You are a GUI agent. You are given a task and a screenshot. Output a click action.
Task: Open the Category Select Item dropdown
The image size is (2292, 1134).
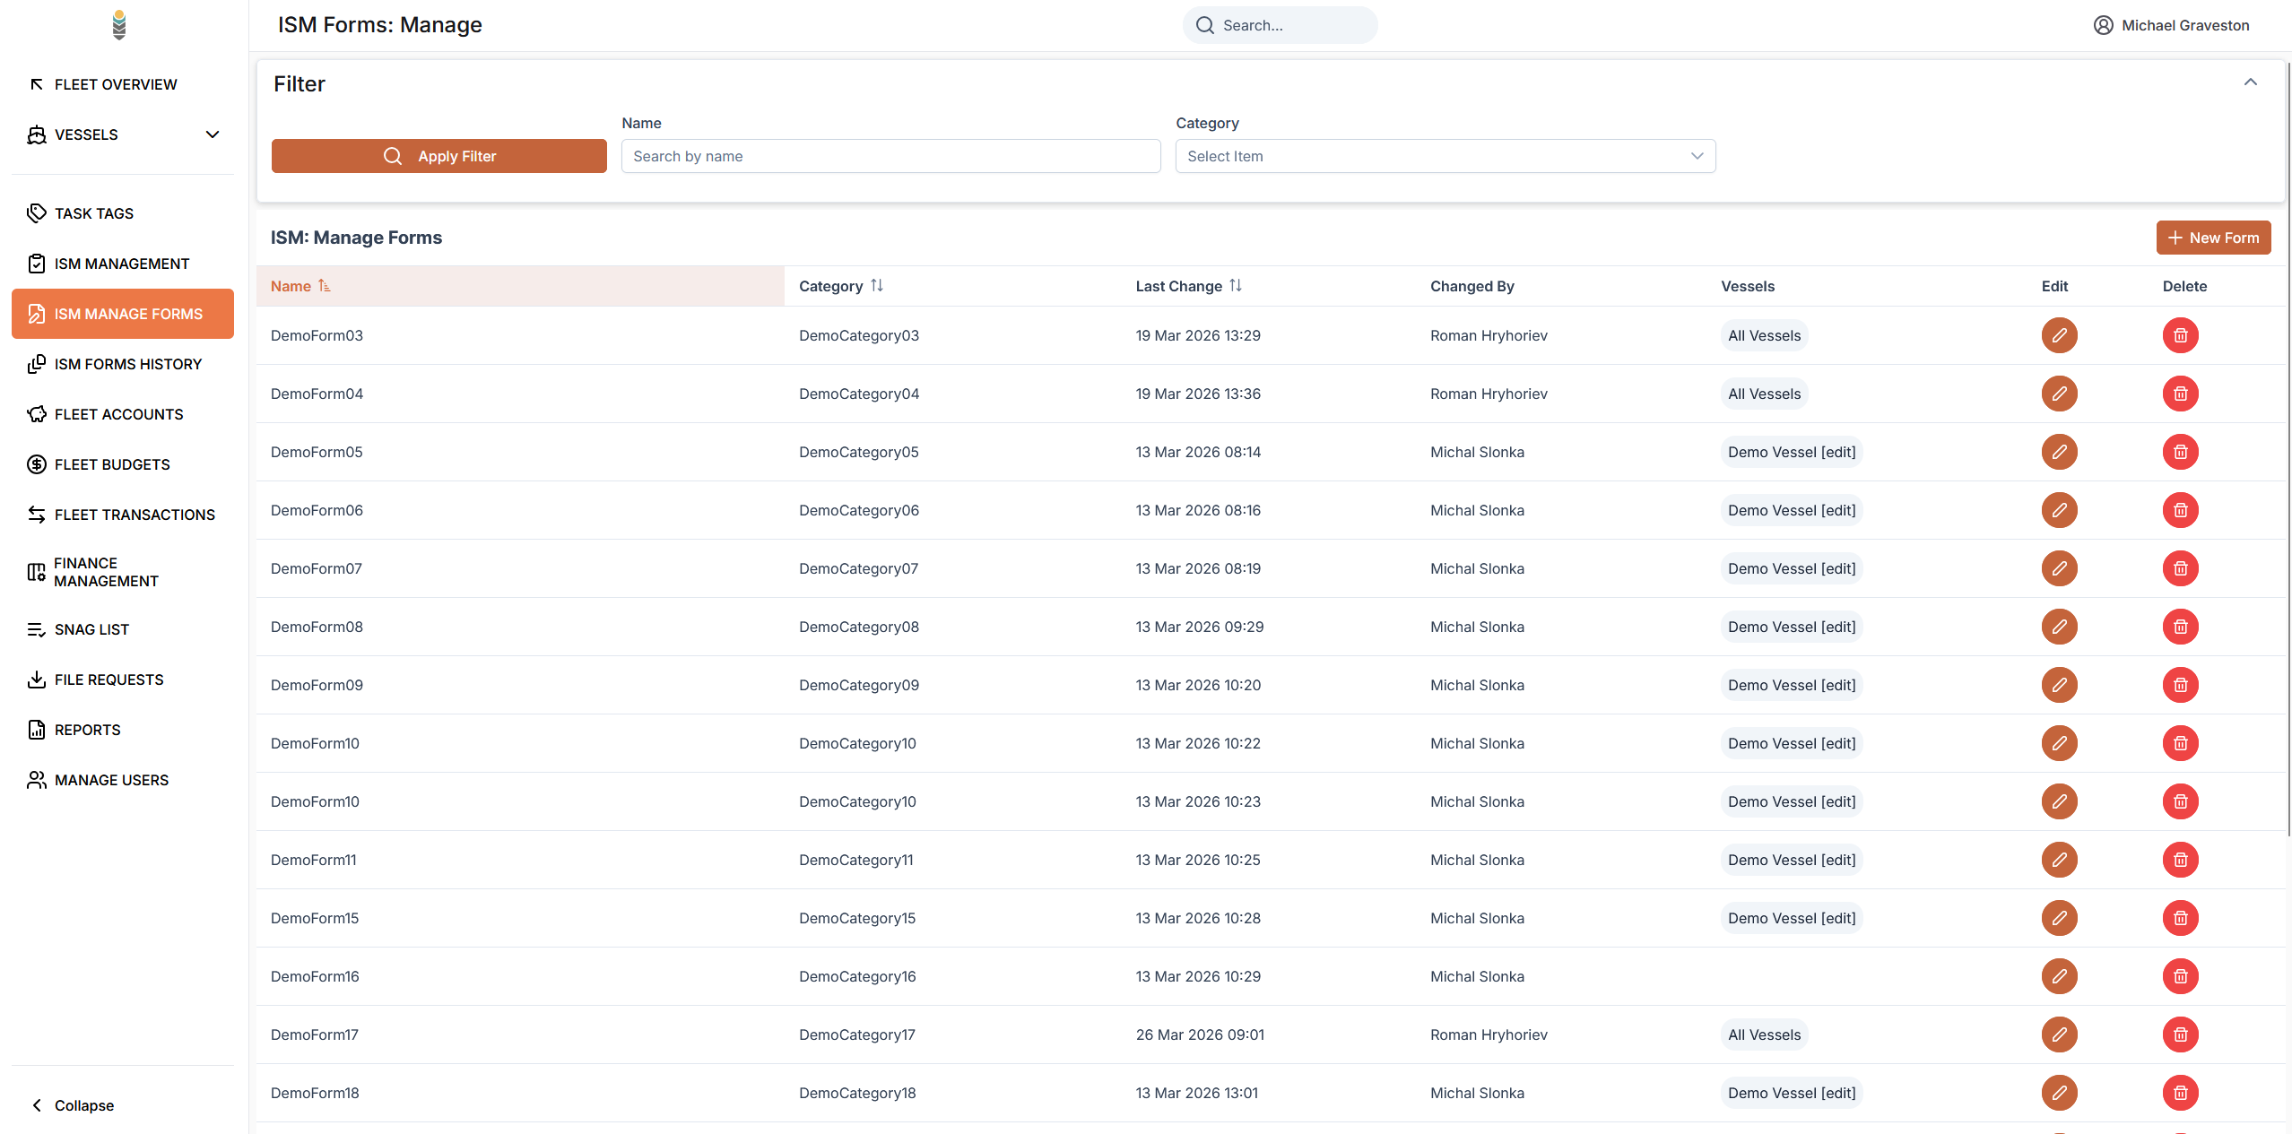(1445, 156)
